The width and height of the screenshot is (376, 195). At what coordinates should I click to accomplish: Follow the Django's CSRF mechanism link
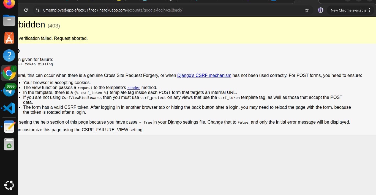coord(204,75)
